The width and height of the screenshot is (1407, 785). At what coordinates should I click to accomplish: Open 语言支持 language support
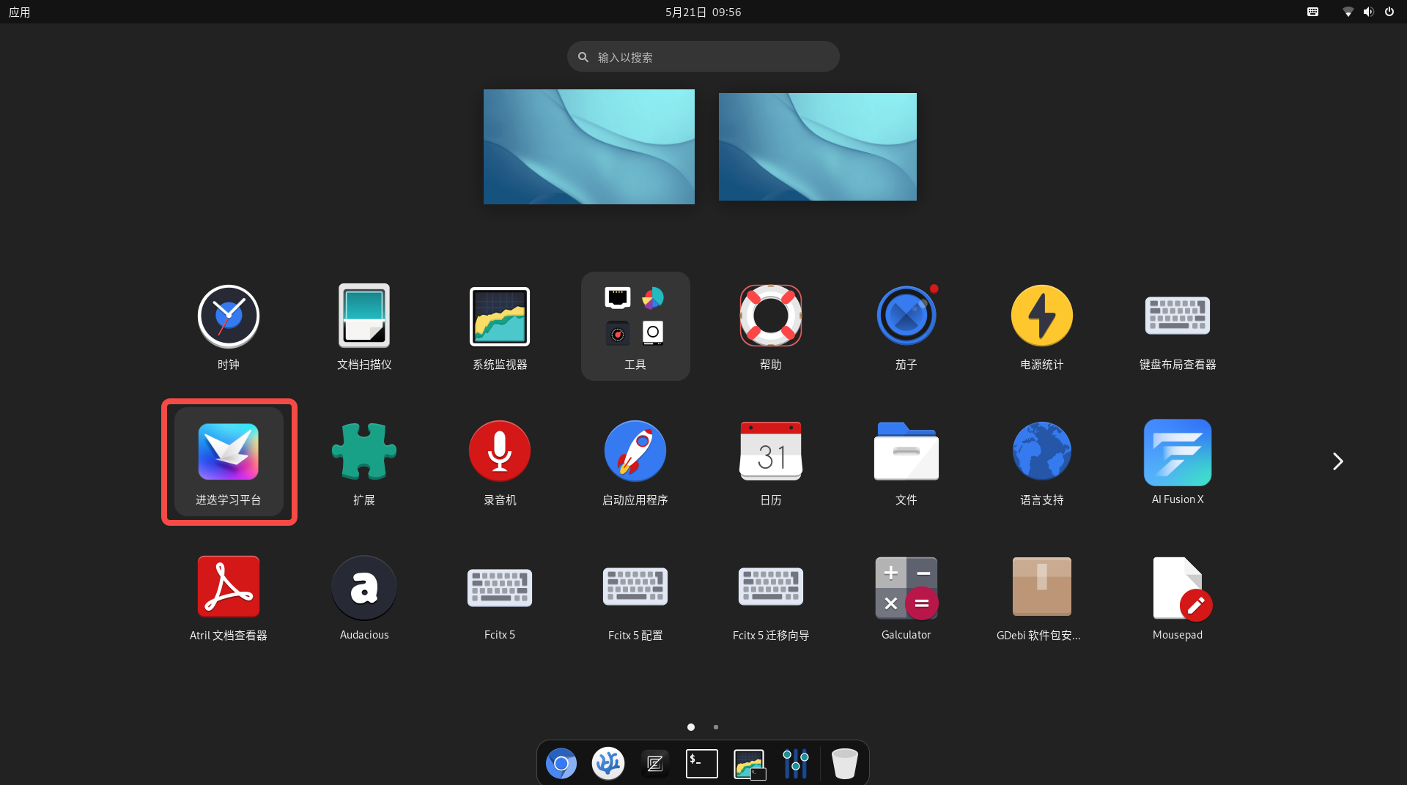tap(1042, 462)
